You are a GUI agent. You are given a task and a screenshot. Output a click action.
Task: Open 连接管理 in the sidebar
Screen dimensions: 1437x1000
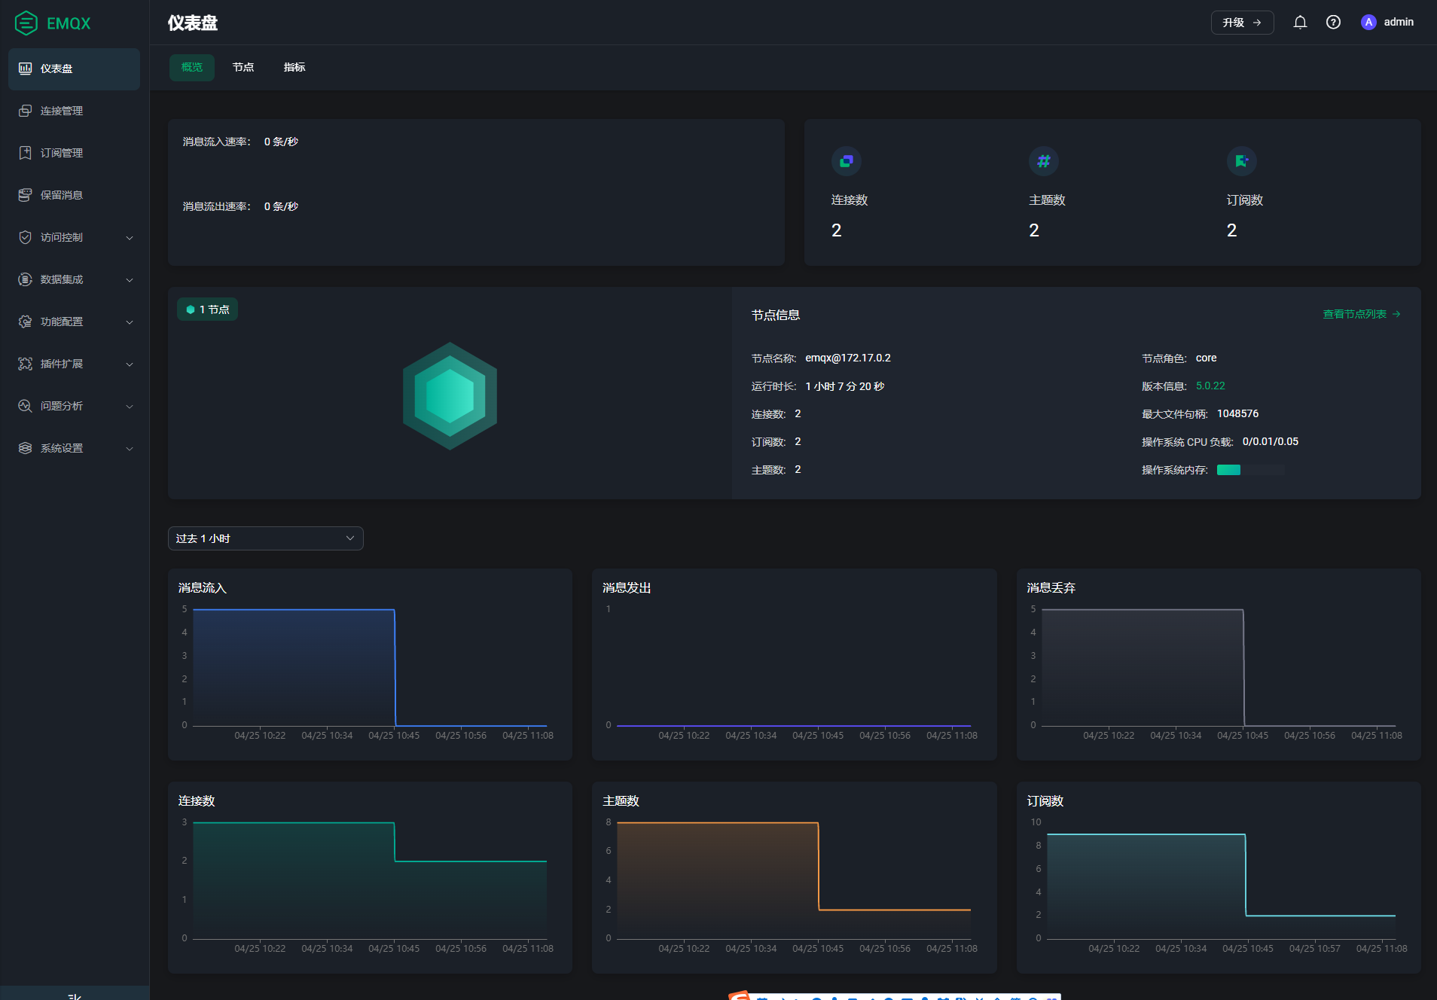pos(62,111)
